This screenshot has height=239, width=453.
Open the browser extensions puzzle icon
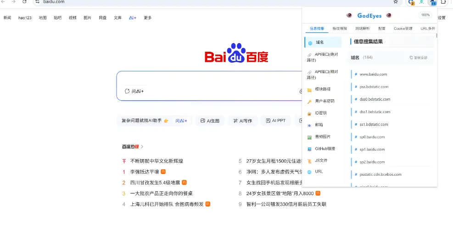coord(443,2)
